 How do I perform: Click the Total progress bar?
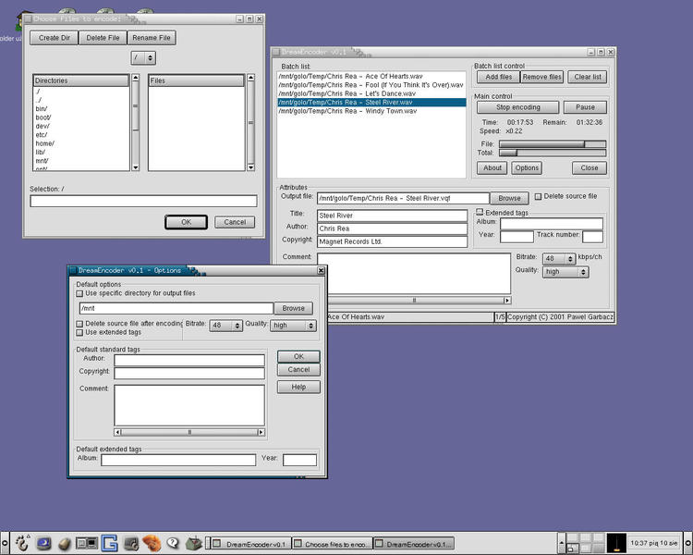click(553, 153)
